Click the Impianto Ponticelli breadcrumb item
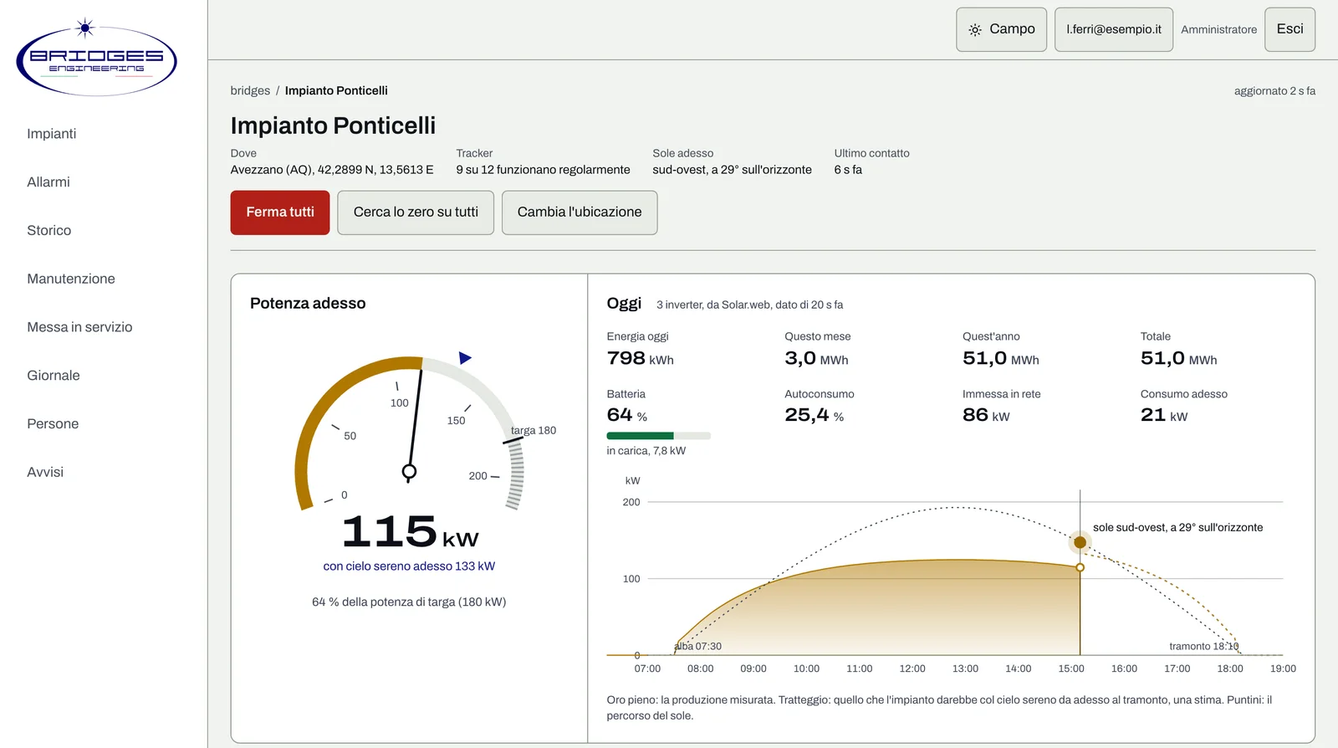 tap(336, 90)
